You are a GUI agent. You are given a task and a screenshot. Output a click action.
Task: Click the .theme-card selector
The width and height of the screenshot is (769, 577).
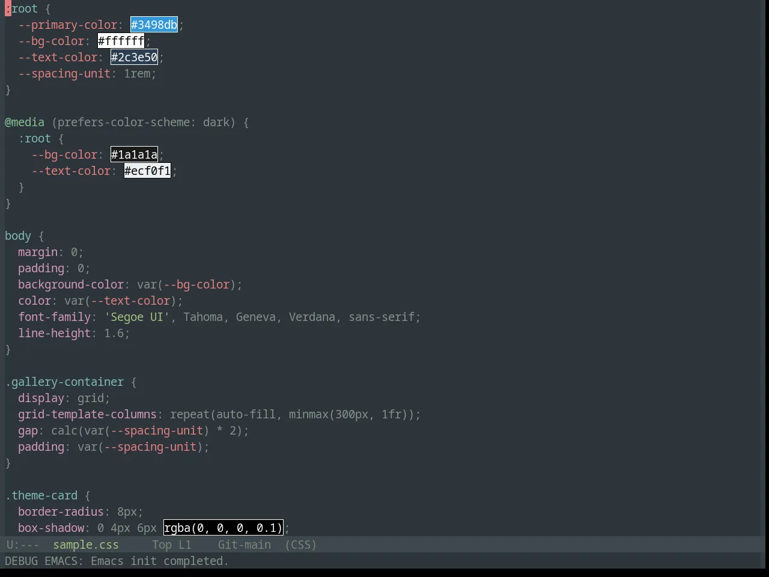[x=41, y=495]
